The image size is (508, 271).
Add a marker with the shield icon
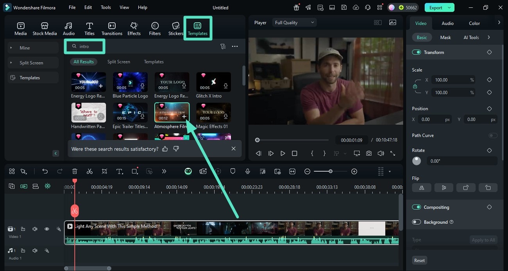[233, 171]
